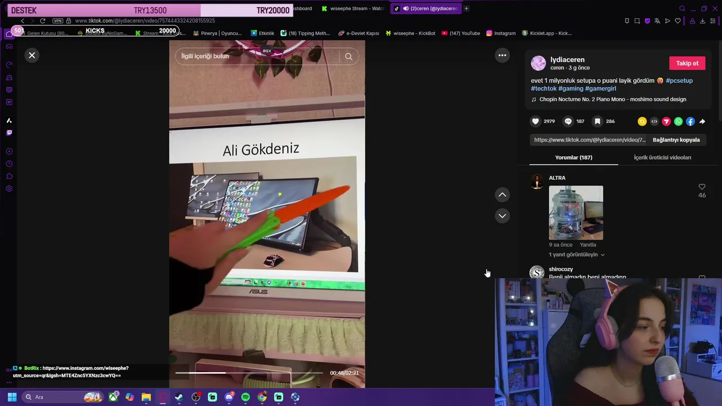The height and width of the screenshot is (406, 722).
Task: Open OBS Studio from taskbar
Action: click(196, 397)
